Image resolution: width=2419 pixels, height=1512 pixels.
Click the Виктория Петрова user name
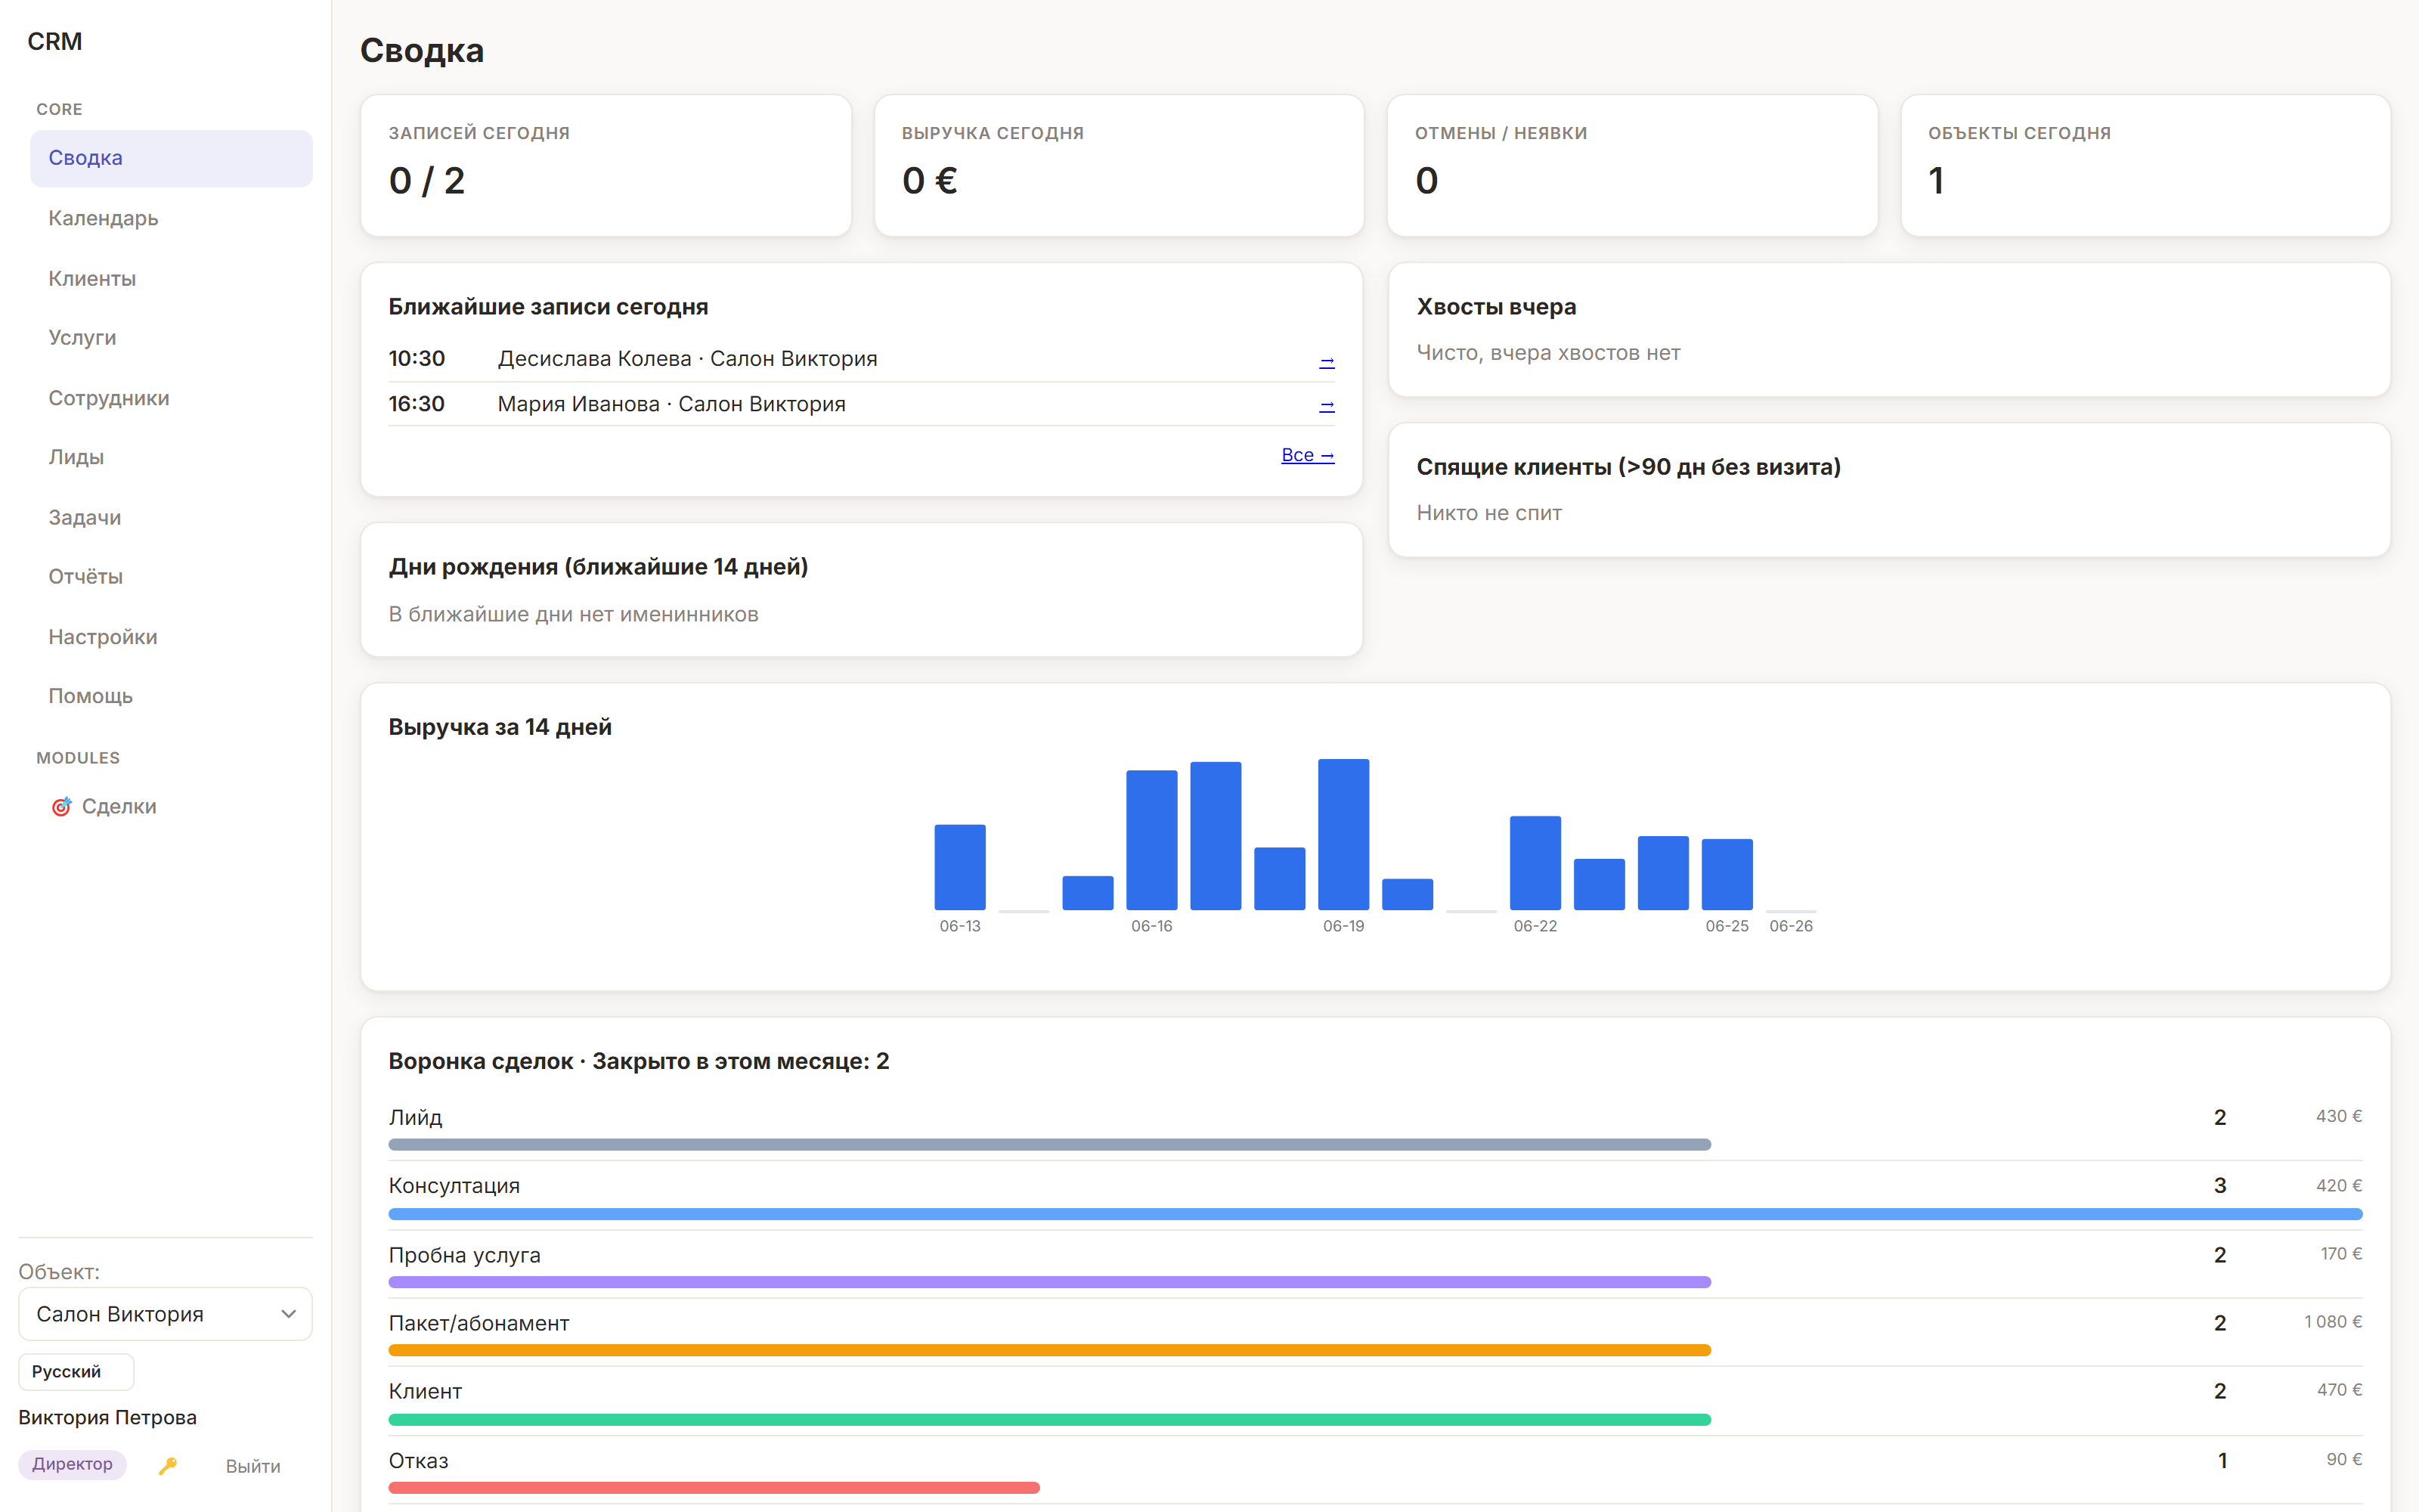point(108,1418)
